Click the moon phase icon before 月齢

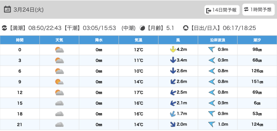[142, 28]
